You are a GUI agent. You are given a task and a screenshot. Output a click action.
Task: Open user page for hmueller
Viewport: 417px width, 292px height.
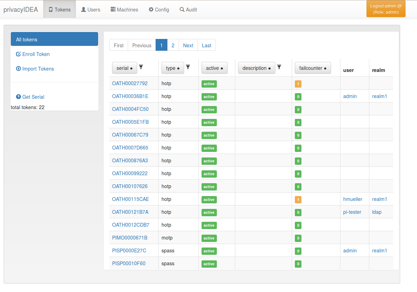pyautogui.click(x=353, y=199)
